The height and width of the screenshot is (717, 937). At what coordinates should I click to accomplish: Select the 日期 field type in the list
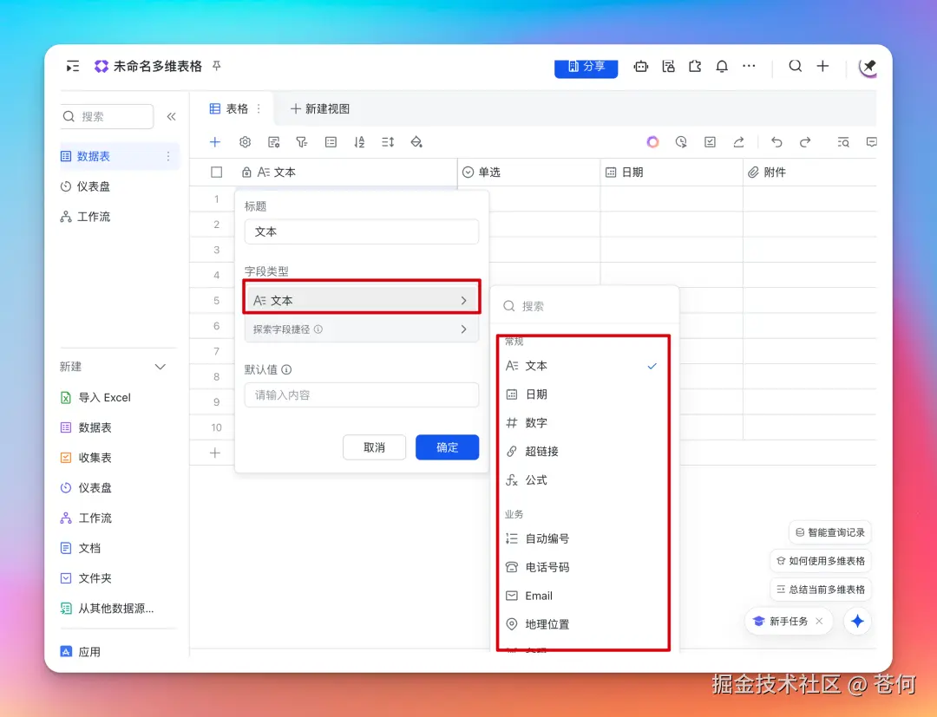click(537, 394)
